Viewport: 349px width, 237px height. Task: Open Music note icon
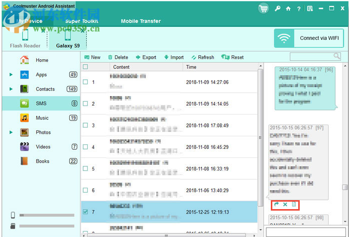[x=24, y=118]
